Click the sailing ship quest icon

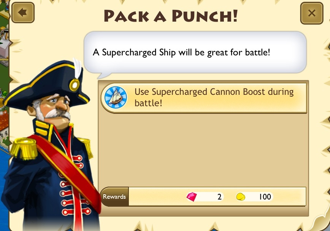[116, 97]
